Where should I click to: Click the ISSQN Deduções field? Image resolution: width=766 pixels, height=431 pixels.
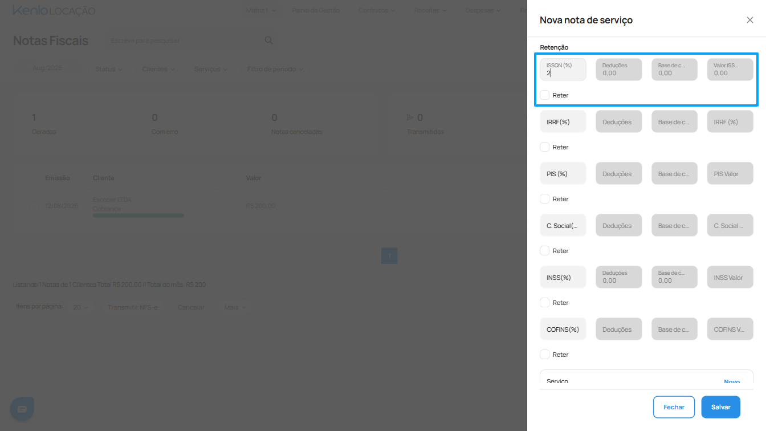click(619, 70)
